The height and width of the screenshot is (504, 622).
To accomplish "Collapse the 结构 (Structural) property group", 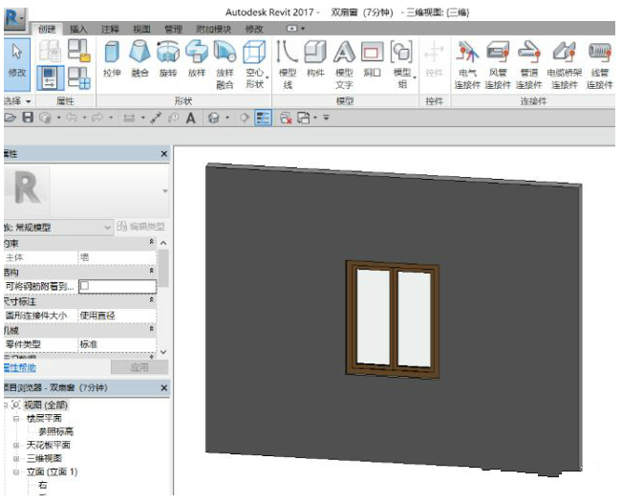I will (151, 271).
